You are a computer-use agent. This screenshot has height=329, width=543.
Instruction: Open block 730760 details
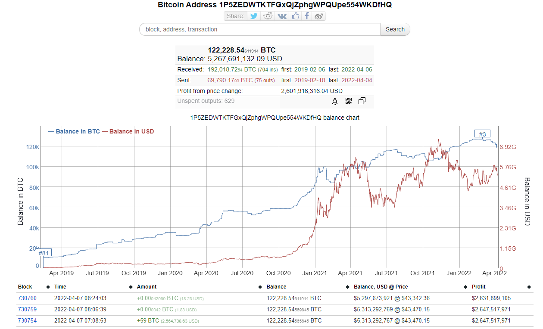28,298
